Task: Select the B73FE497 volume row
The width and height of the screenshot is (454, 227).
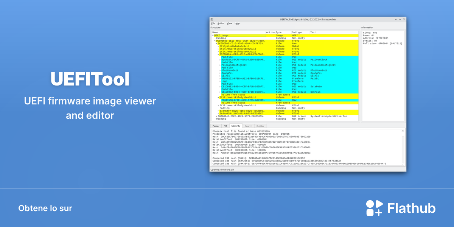Action: [285, 110]
